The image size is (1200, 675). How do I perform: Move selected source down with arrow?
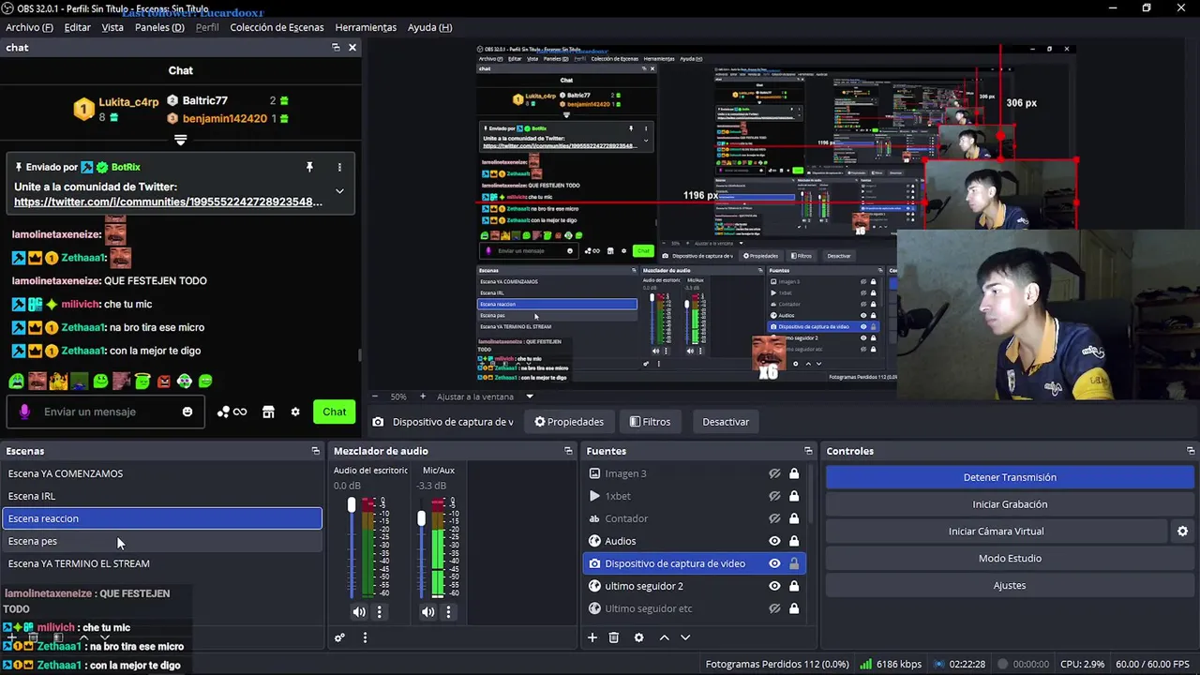[x=685, y=637]
